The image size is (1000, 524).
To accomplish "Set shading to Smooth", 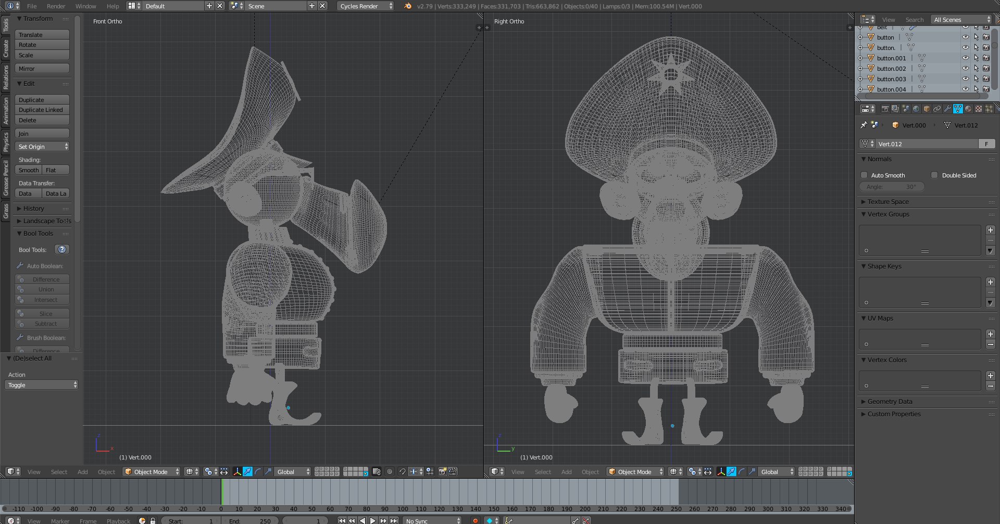I will click(29, 170).
